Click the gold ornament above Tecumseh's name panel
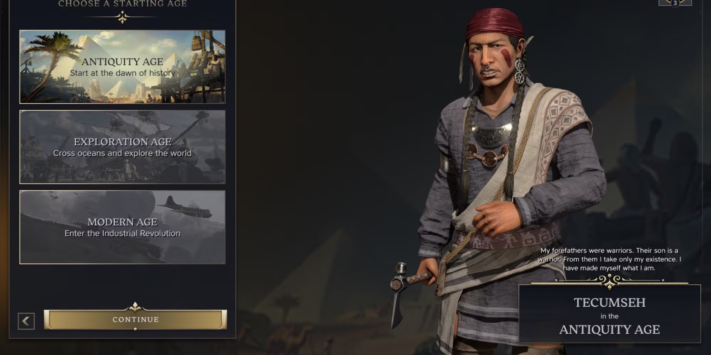The height and width of the screenshot is (355, 711). (x=610, y=281)
